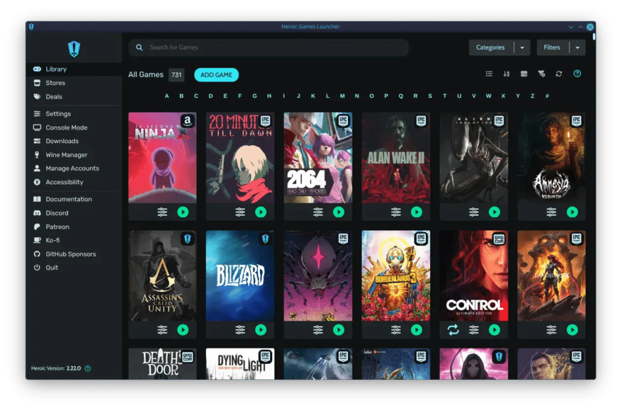Open the Downloads page
Image resolution: width=622 pixels, height=410 pixels.
(x=73, y=141)
